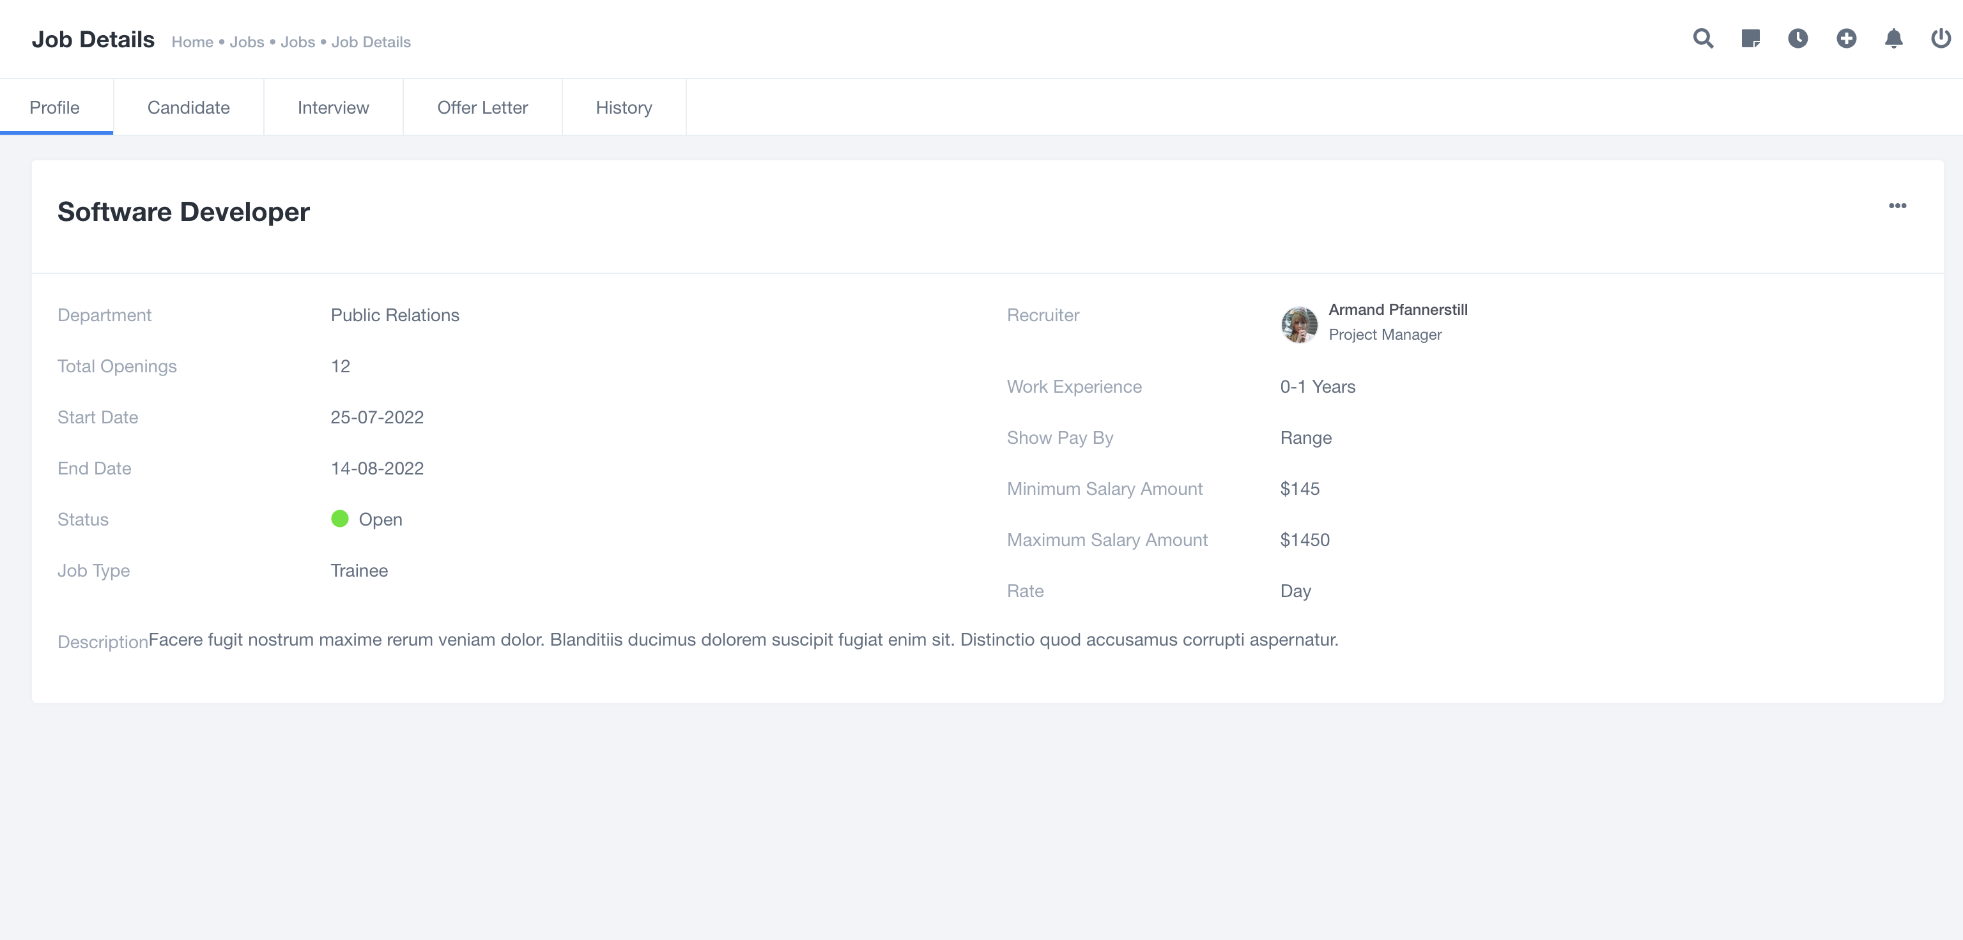The image size is (1963, 940).
Task: Open the Offer Letter tab
Action: (482, 107)
